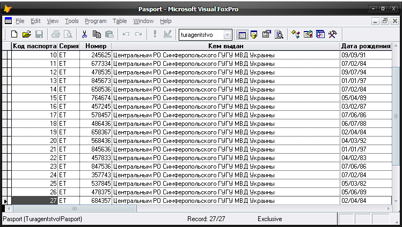
Task: Click the Дата рождения column header
Action: pos(366,46)
